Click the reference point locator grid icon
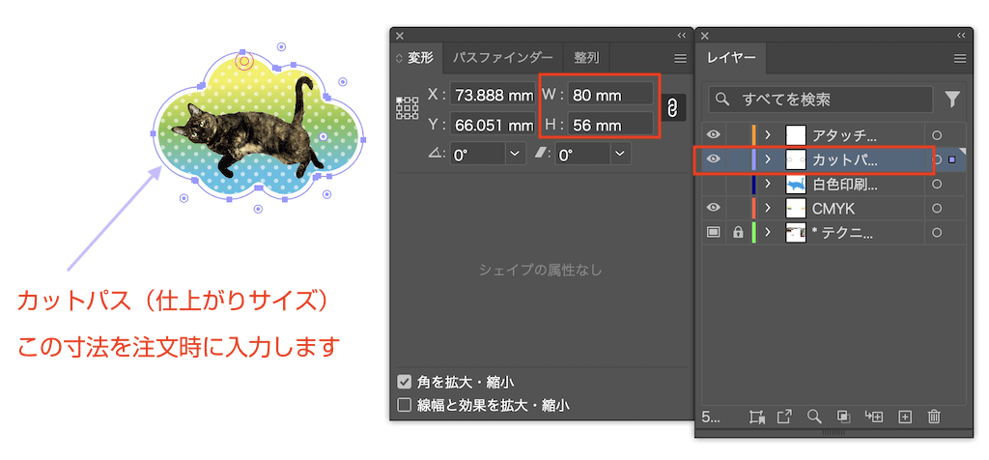 (x=407, y=108)
